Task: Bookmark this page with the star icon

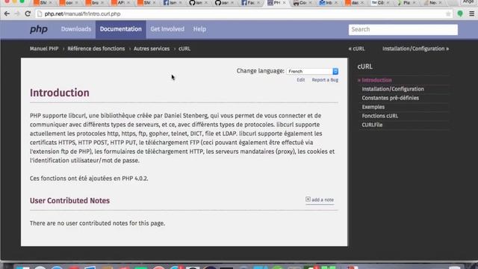Action: coord(448,13)
